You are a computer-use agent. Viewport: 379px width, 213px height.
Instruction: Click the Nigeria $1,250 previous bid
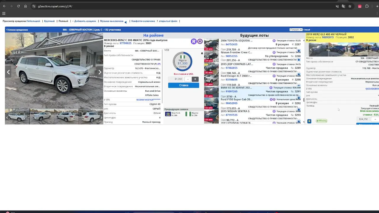(x=192, y=114)
